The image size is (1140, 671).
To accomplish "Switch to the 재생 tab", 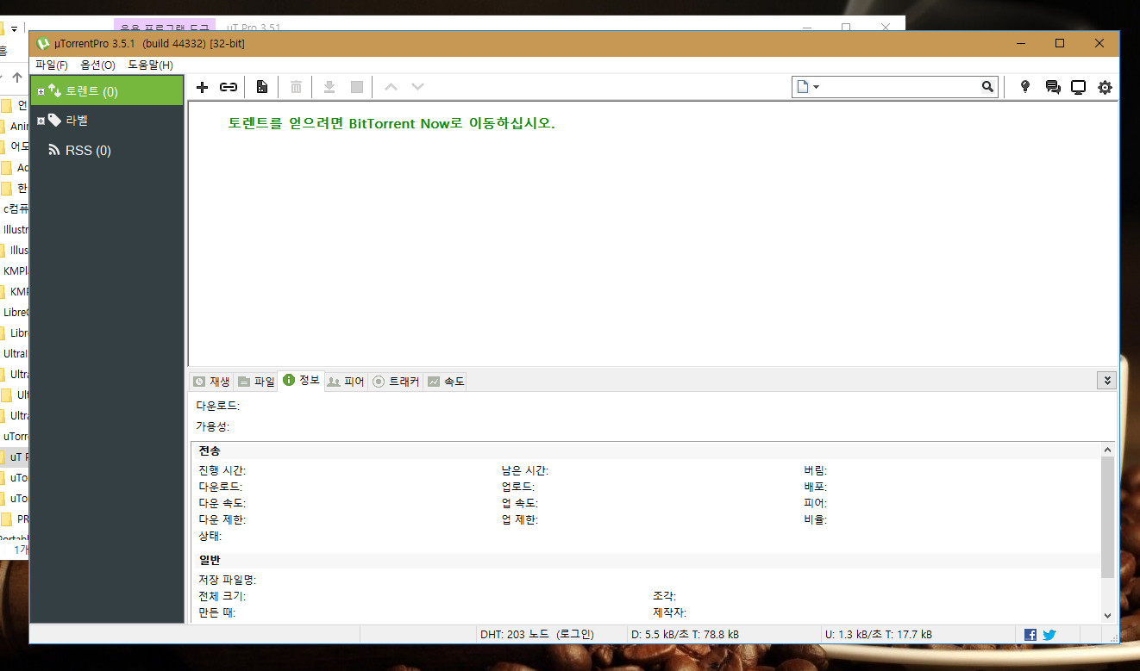I will point(211,381).
